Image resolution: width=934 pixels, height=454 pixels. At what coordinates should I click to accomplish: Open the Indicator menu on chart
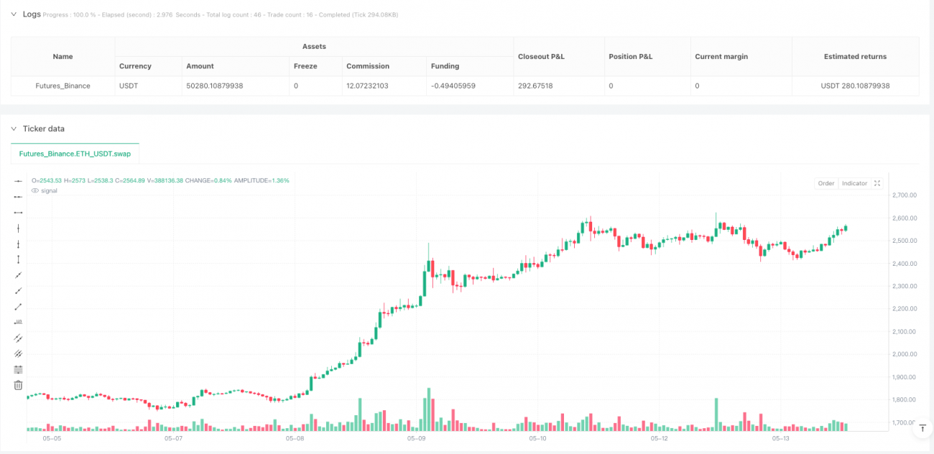coord(854,183)
